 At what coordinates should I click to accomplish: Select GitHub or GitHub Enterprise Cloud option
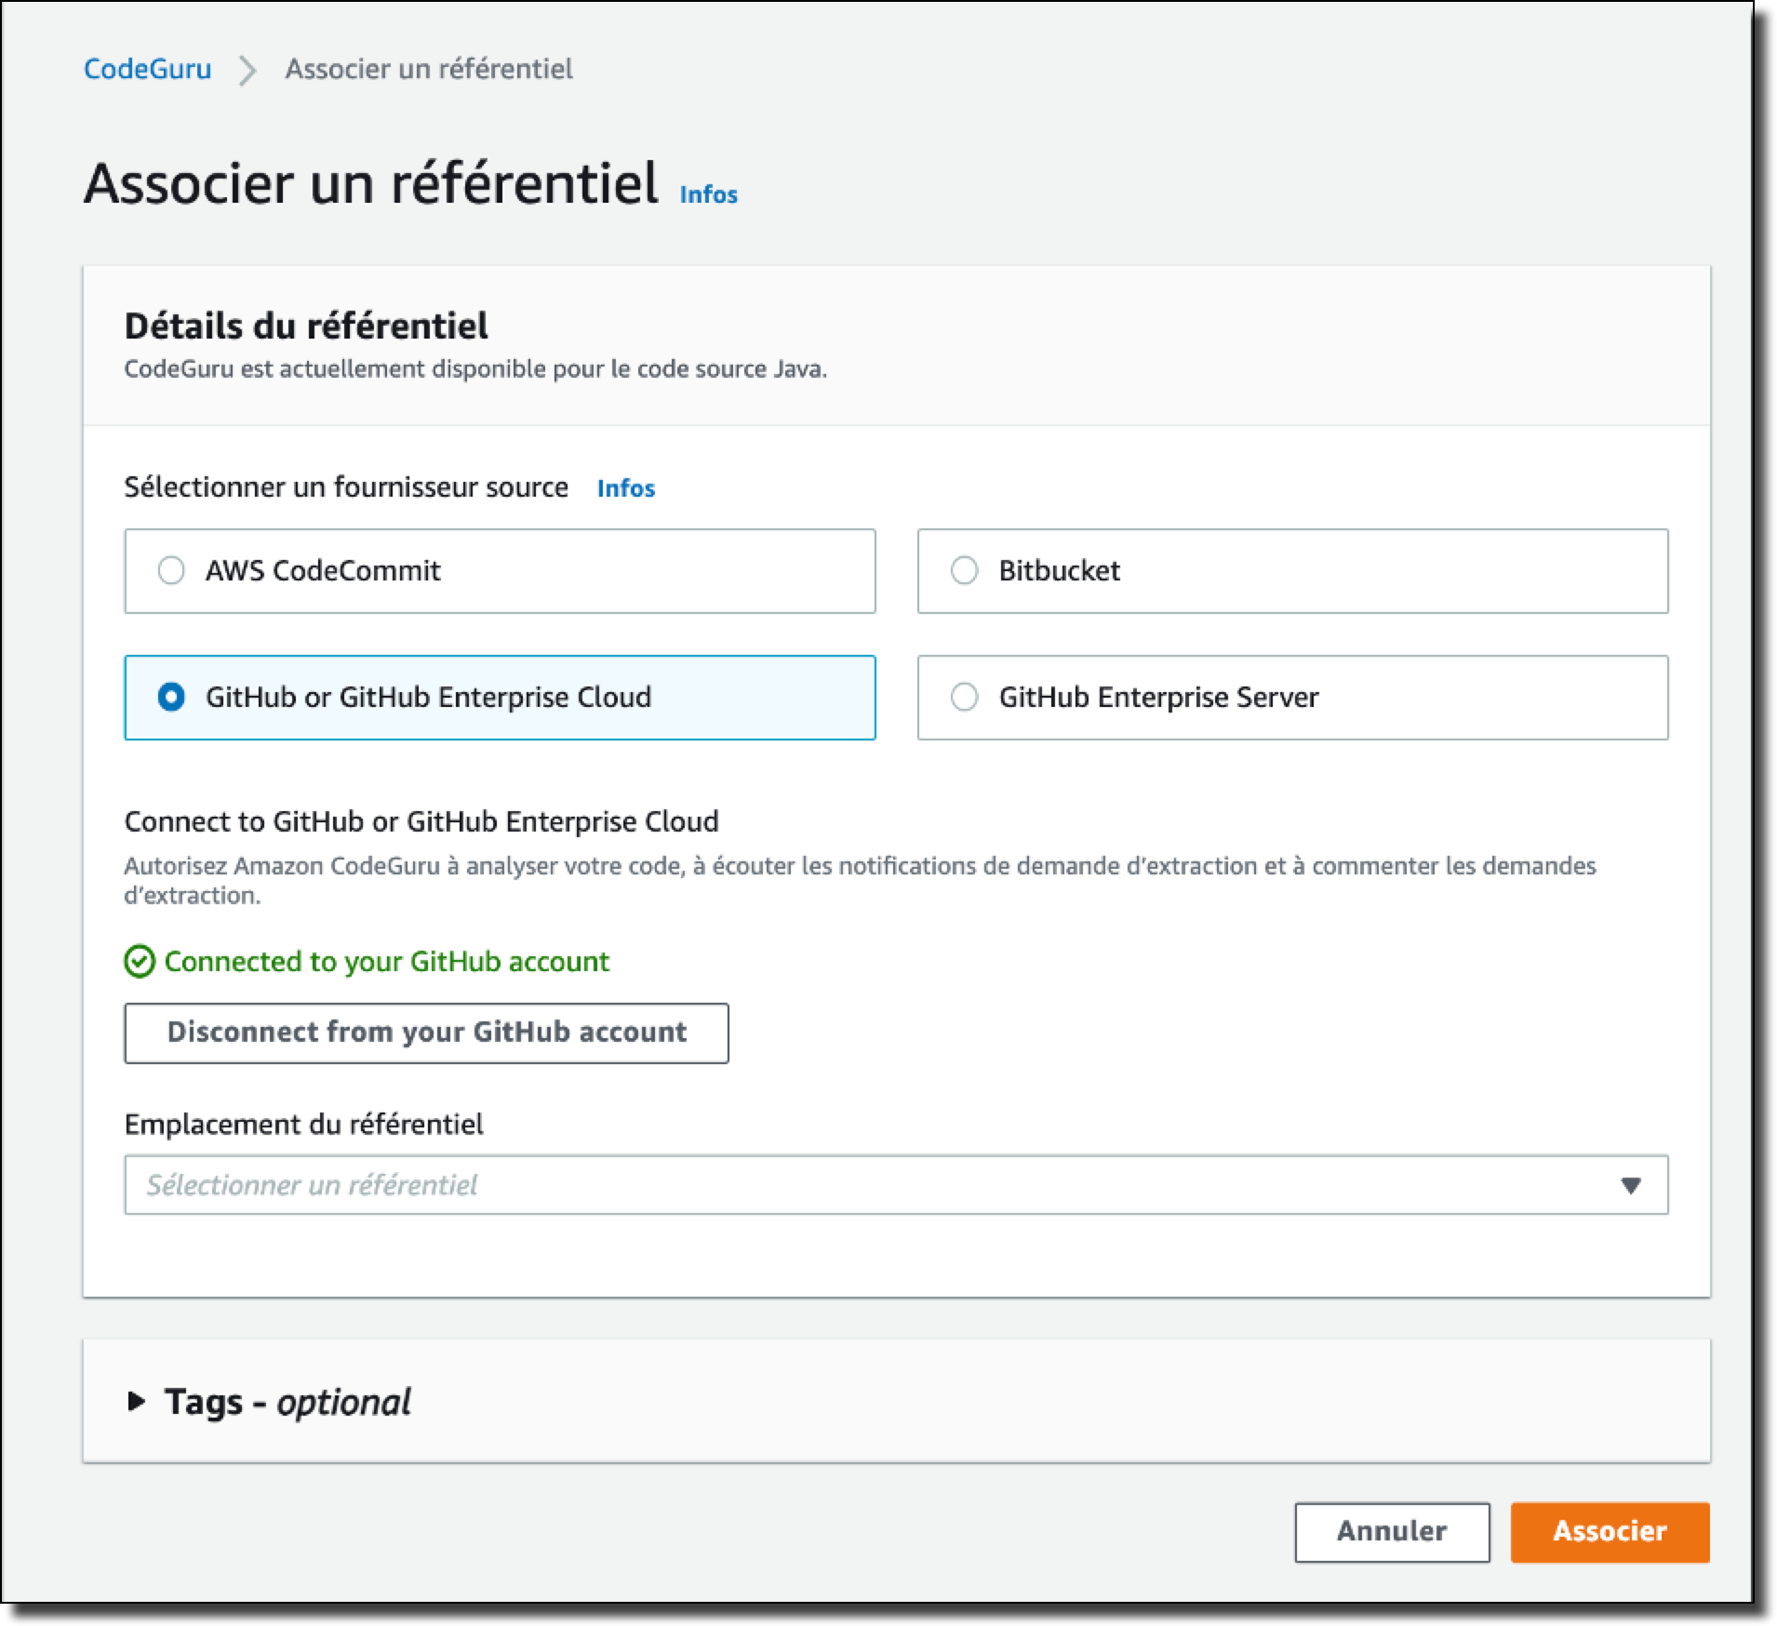click(500, 698)
